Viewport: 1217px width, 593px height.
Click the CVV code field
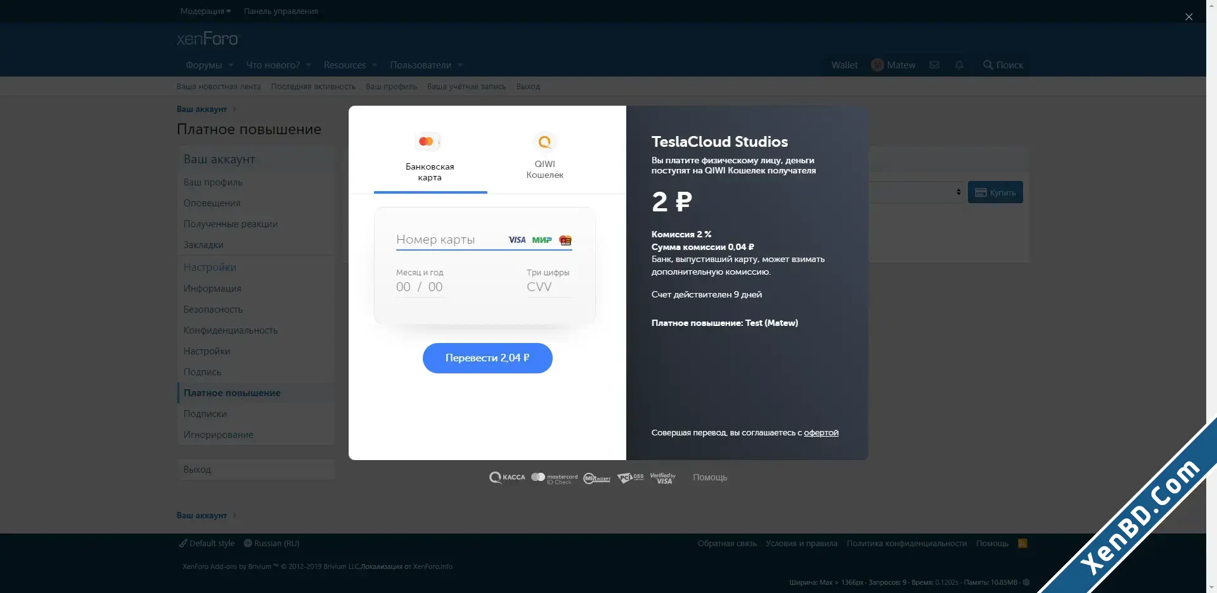(549, 287)
